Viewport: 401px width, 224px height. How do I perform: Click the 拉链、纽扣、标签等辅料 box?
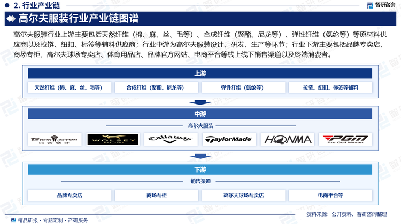coord(330,87)
